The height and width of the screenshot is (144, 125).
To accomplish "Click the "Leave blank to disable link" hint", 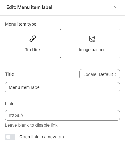I will pyautogui.click(x=31, y=125).
